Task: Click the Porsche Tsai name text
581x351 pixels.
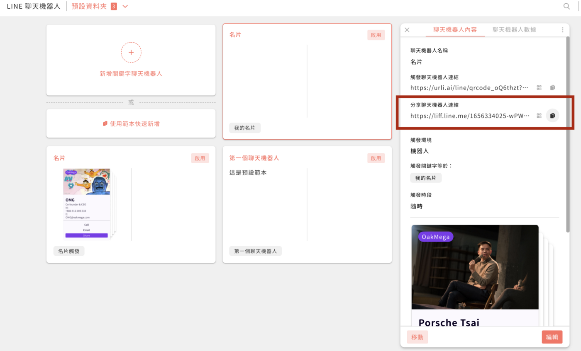Action: 449,322
